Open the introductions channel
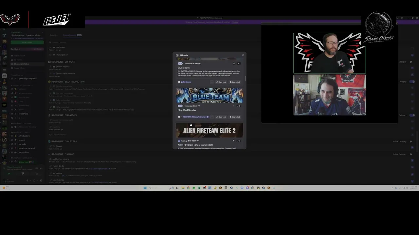This screenshot has height=235, width=419. 24,136
